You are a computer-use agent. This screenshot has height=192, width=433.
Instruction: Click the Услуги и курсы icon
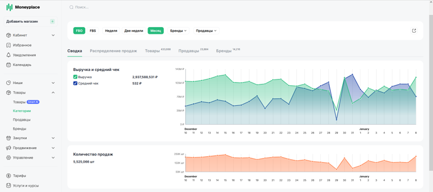coord(8,186)
